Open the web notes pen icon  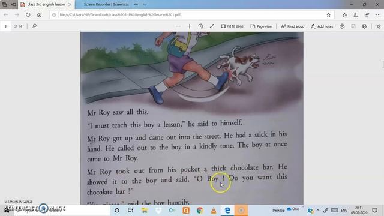click(x=356, y=14)
